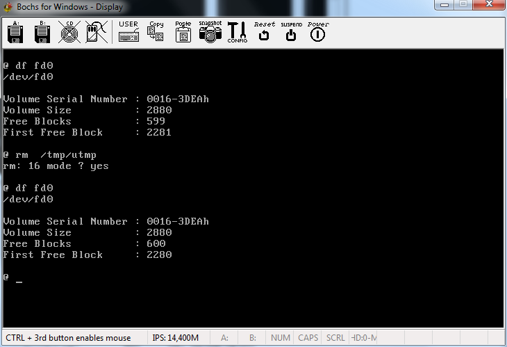Click the IPS speed status field
The height and width of the screenshot is (347, 507).
click(x=175, y=338)
